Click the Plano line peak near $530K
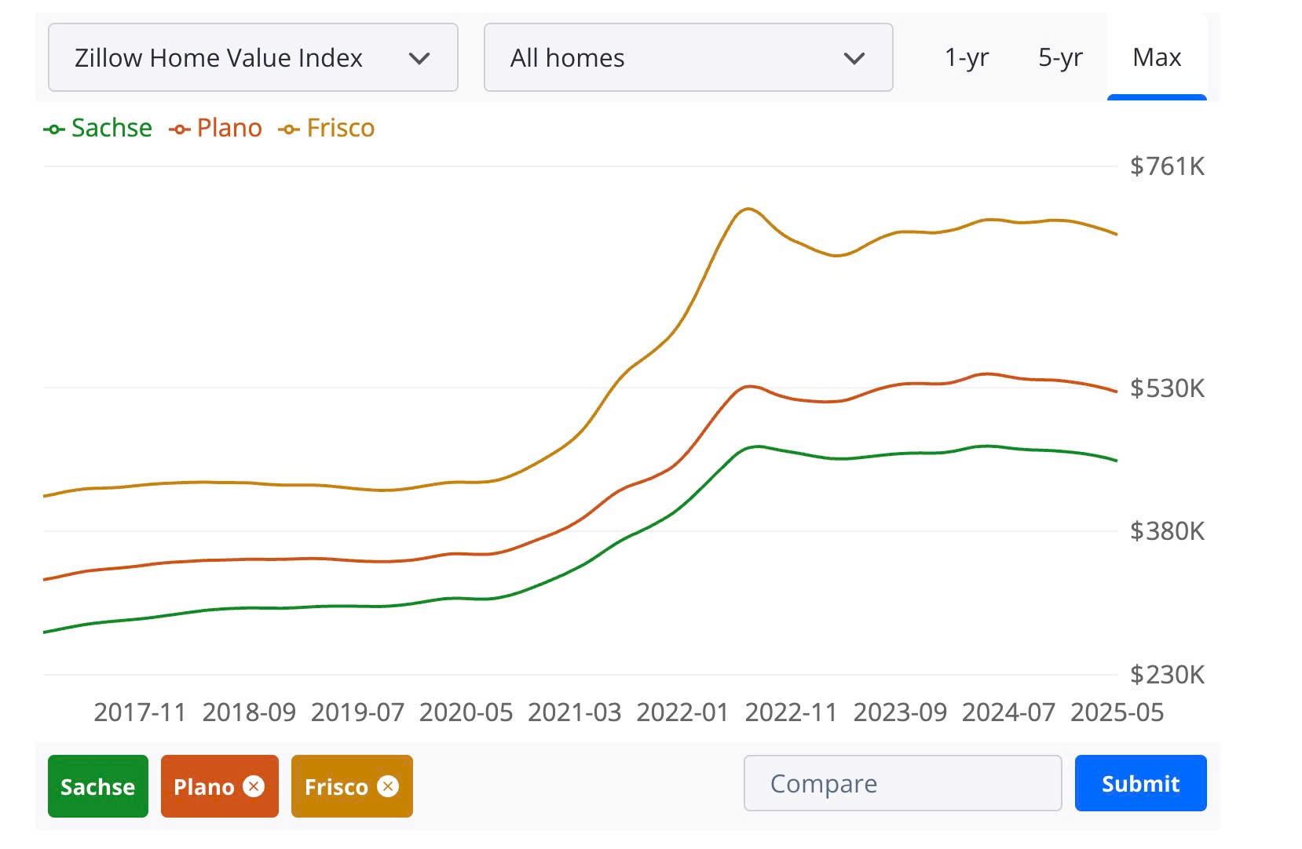 pyautogui.click(x=749, y=386)
